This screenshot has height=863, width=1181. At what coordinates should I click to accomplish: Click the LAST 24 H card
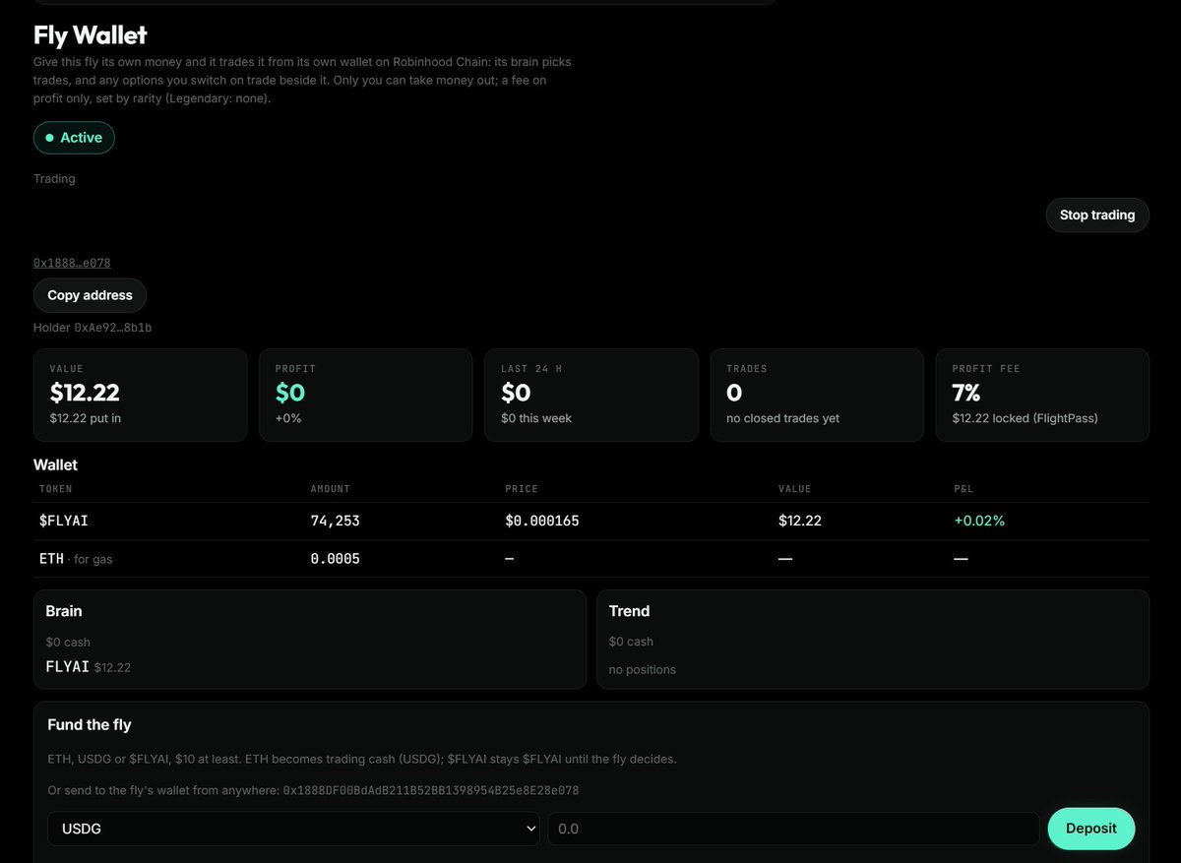point(591,395)
